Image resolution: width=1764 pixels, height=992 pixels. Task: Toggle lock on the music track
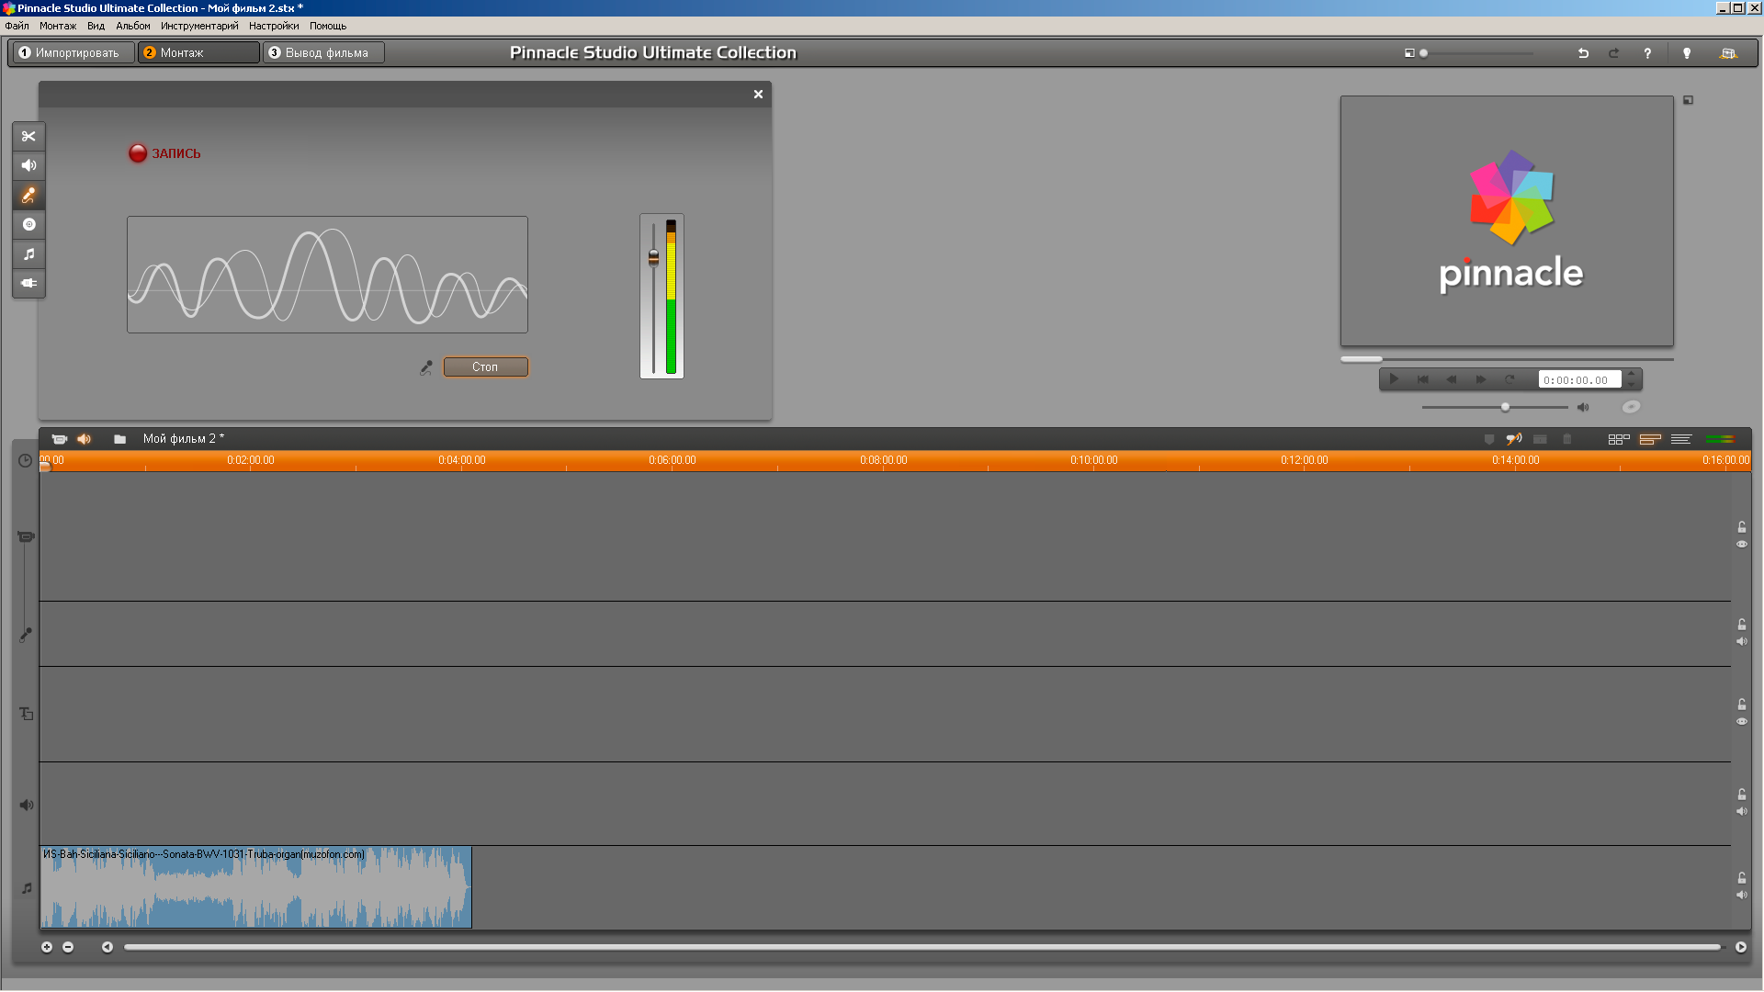pyautogui.click(x=1742, y=878)
